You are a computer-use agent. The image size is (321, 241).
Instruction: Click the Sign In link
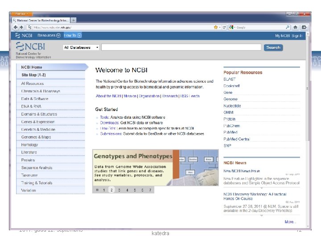point(297,36)
